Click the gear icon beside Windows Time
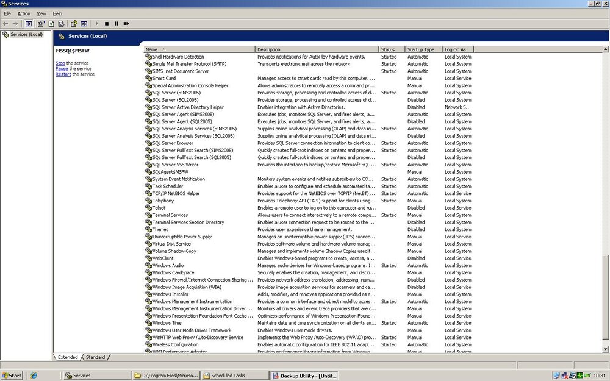610x381 pixels. coord(148,322)
